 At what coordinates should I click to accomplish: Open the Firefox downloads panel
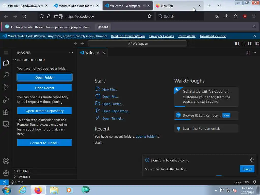tap(226, 17)
